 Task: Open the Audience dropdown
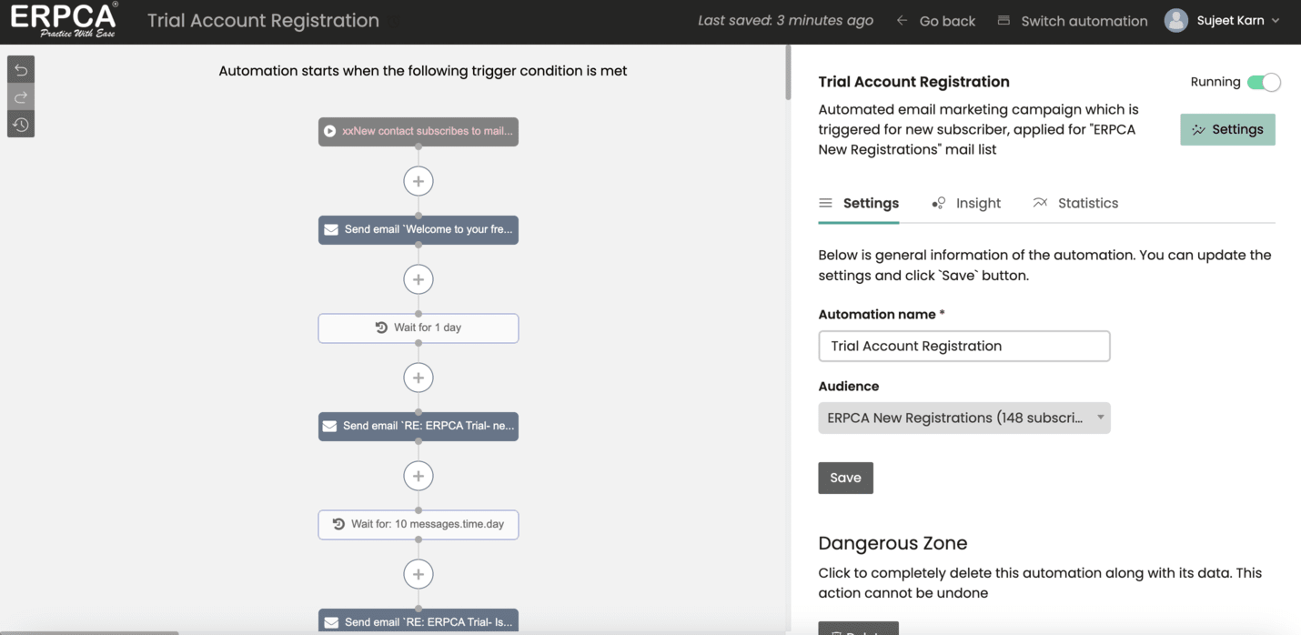click(x=964, y=418)
